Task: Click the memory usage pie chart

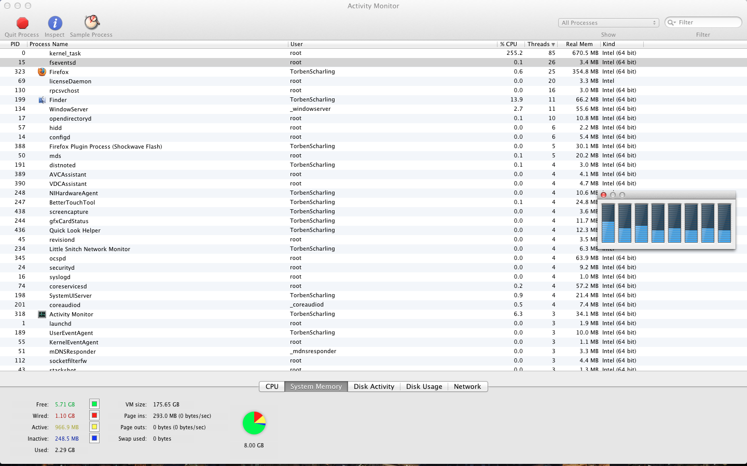Action: click(x=254, y=423)
